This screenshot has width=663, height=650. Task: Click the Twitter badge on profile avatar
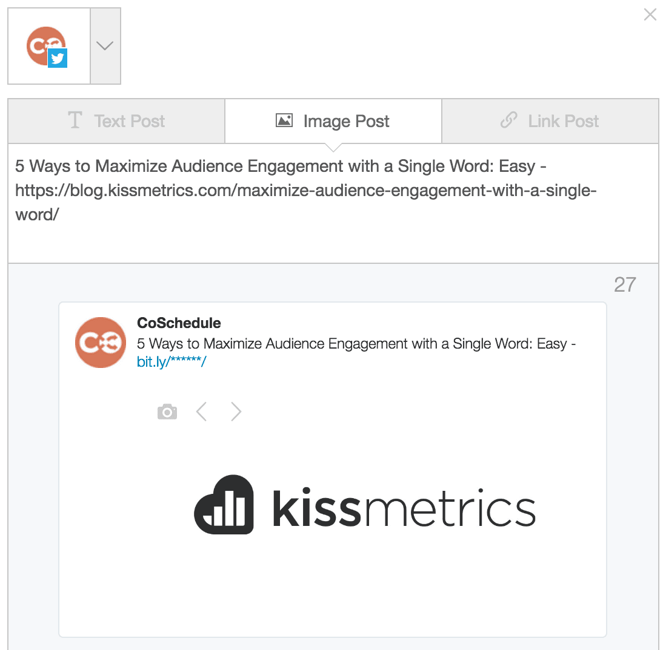click(x=57, y=59)
